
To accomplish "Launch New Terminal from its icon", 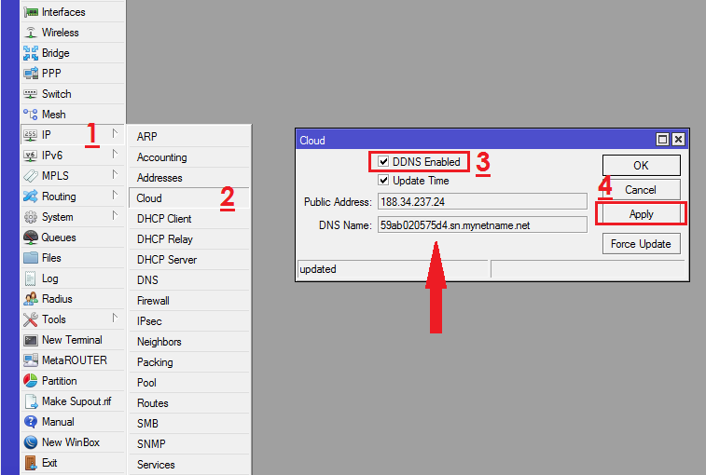I will point(30,340).
